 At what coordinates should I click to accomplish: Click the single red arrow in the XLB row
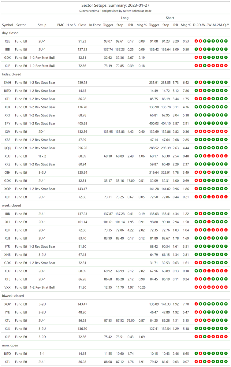click(x=209, y=238)
